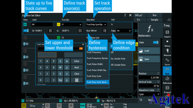193x108 pixels.
Task: Expand the C1 source dropdown
Action: coord(71,25)
